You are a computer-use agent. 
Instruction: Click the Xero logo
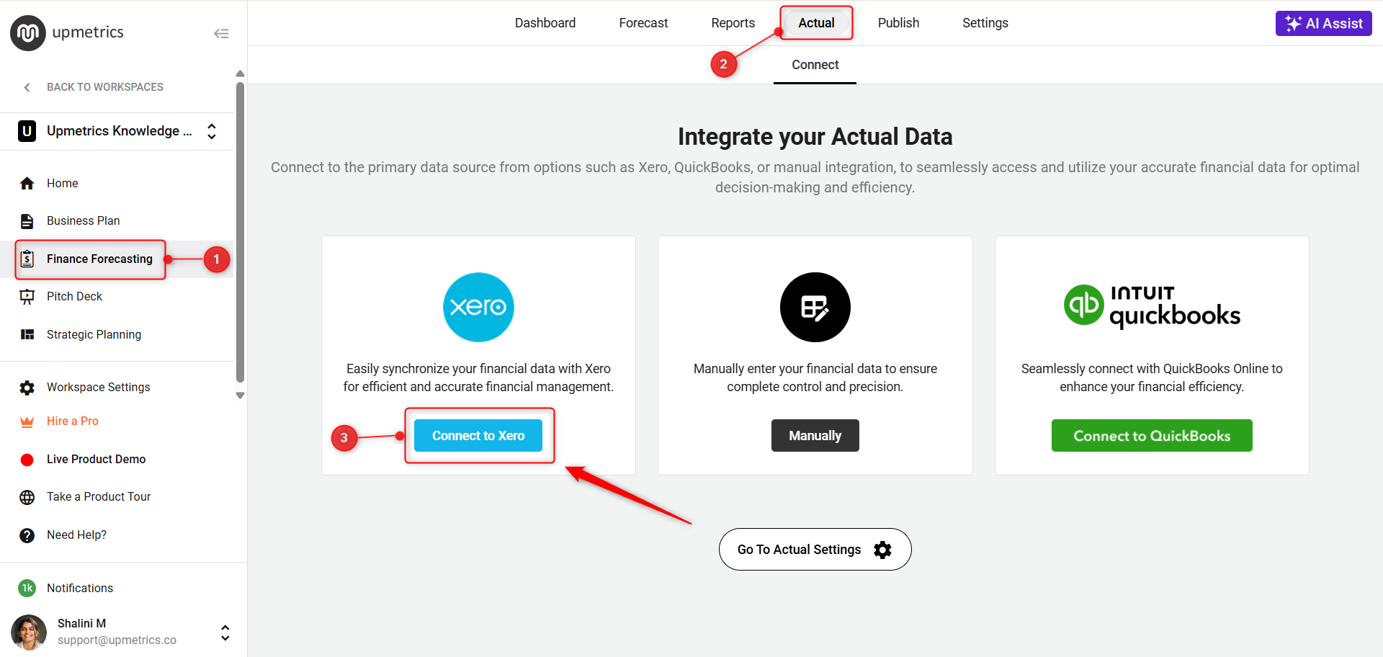478,307
